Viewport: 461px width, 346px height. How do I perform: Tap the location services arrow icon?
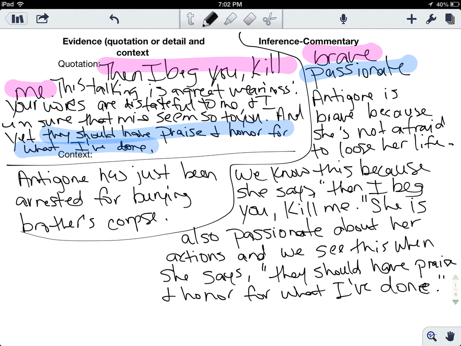431,4
